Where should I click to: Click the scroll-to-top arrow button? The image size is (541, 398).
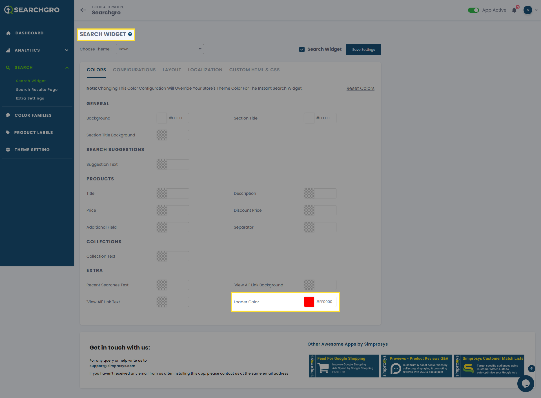pos(531,368)
